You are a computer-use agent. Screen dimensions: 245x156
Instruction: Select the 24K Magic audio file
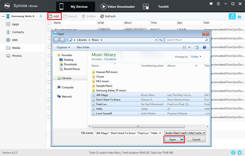pos(150,95)
